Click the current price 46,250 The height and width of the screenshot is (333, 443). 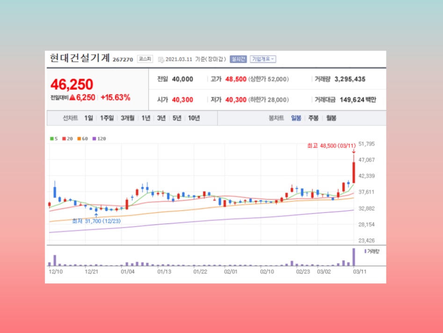[72, 85]
